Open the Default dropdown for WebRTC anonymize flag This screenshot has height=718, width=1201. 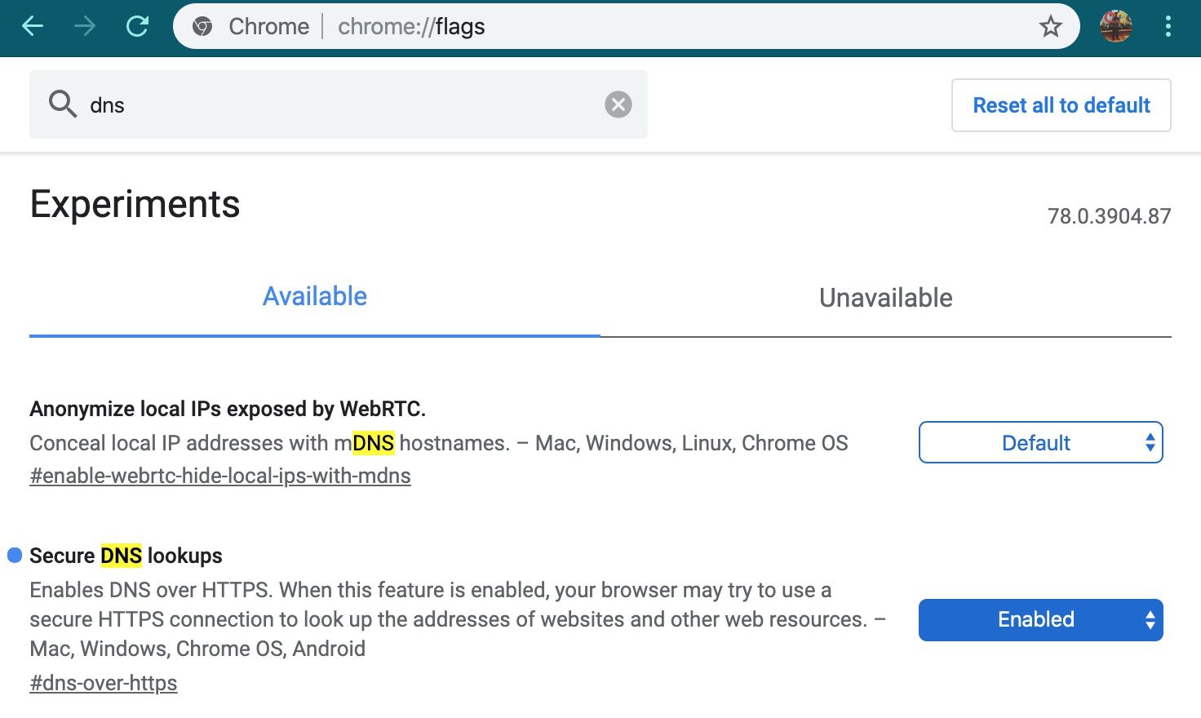pos(1041,442)
